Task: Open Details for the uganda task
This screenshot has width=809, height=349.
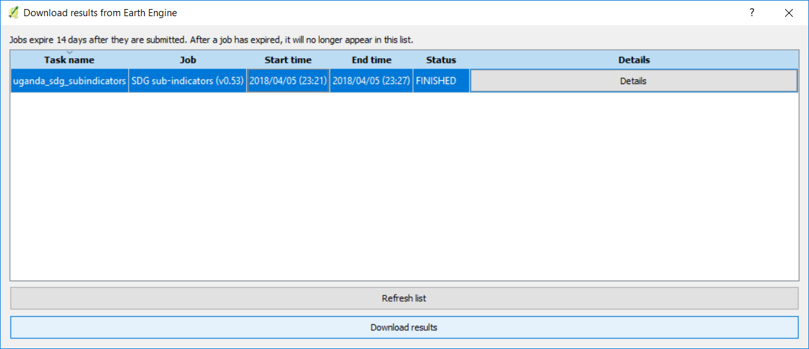Action: 633,81
